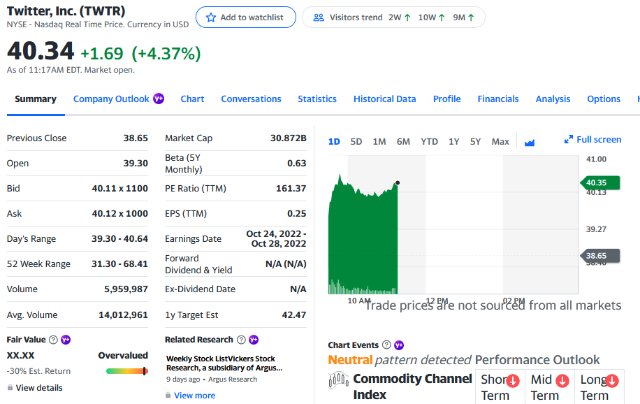640x404 pixels.
Task: Click the Market Cap value 30.872B
Action: pyautogui.click(x=288, y=138)
